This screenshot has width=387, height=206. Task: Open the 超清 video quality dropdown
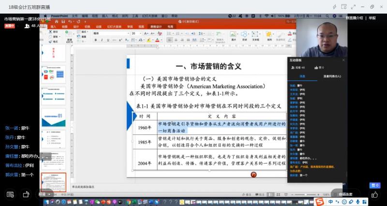click(x=44, y=194)
